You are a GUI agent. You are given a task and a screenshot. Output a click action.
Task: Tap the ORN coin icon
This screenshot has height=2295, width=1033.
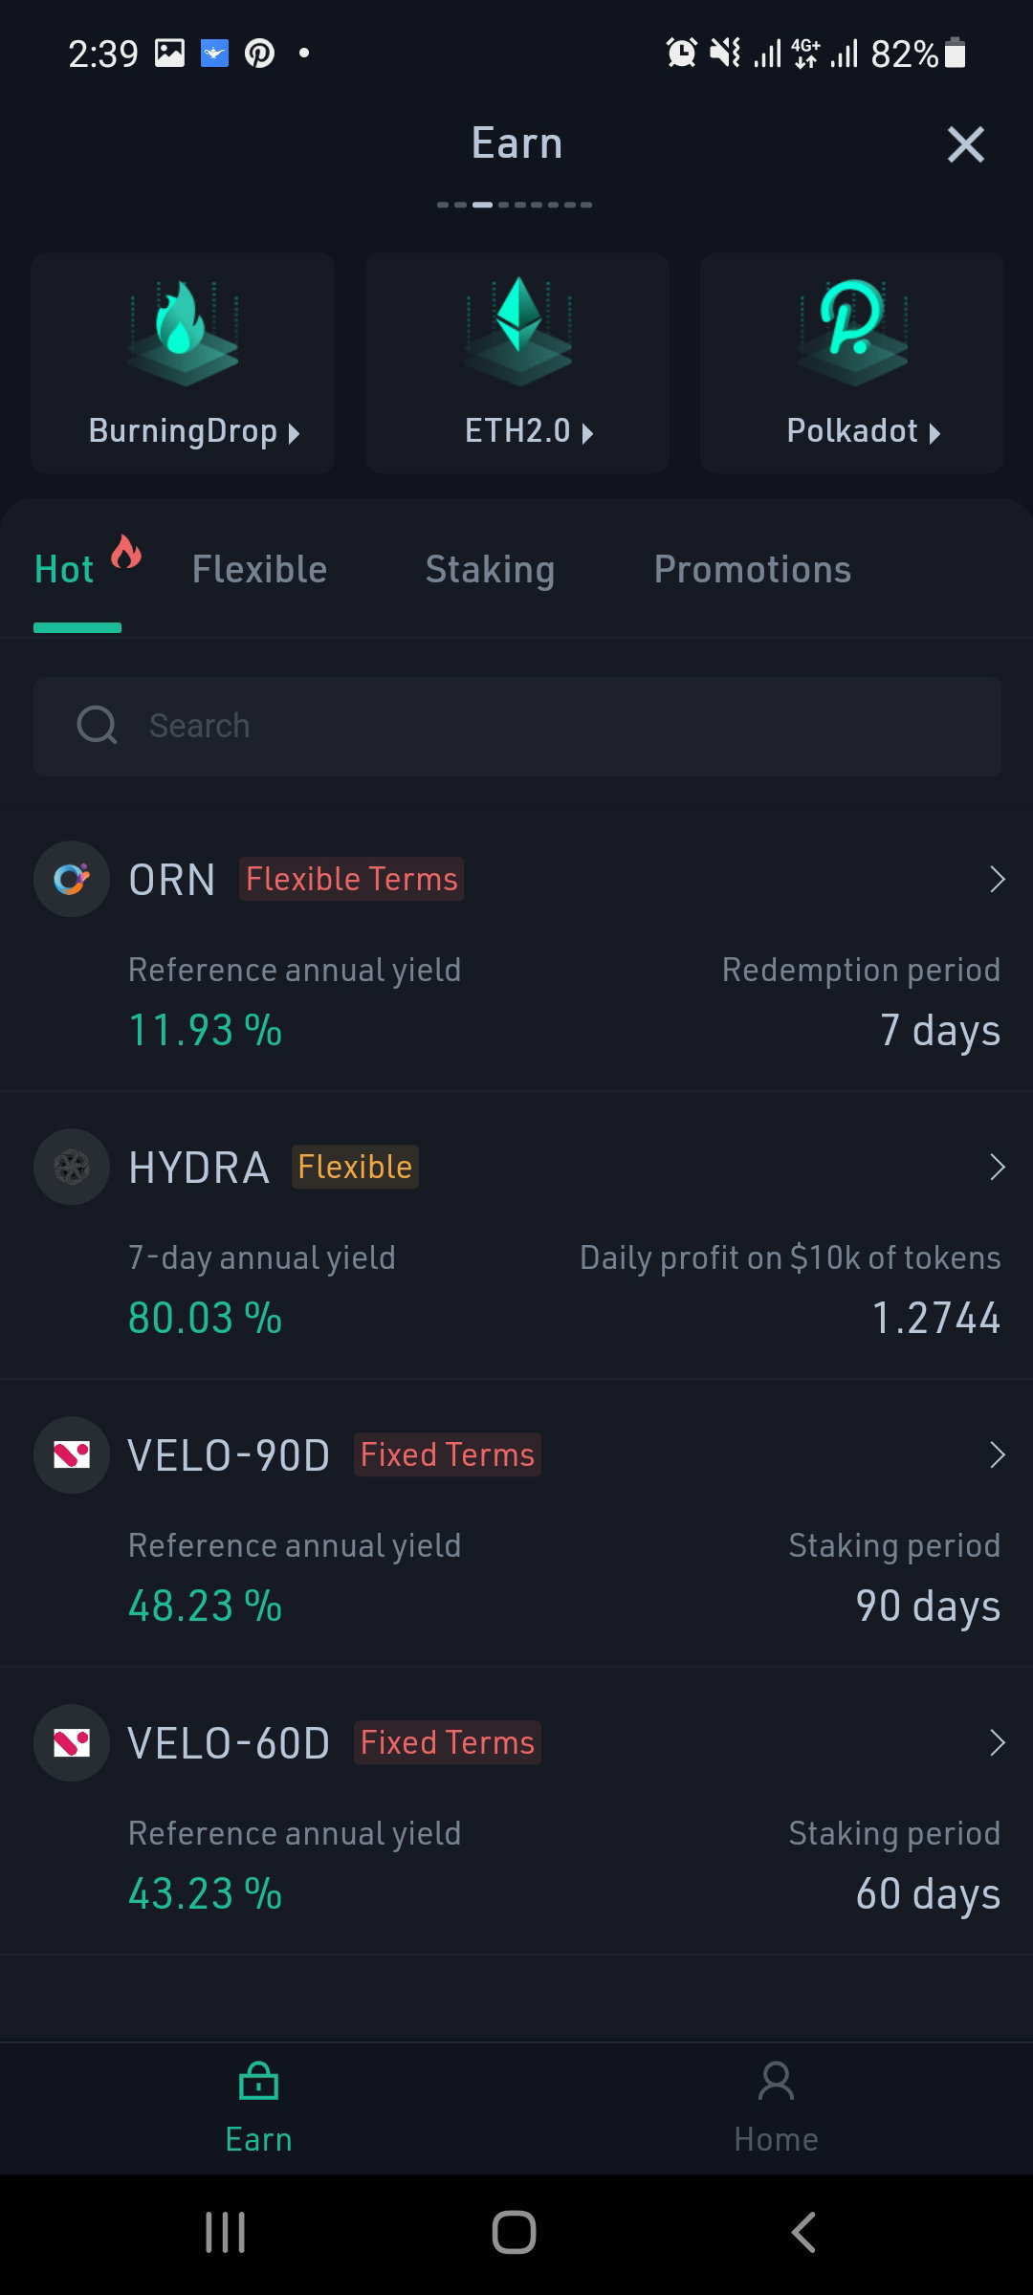coord(72,879)
